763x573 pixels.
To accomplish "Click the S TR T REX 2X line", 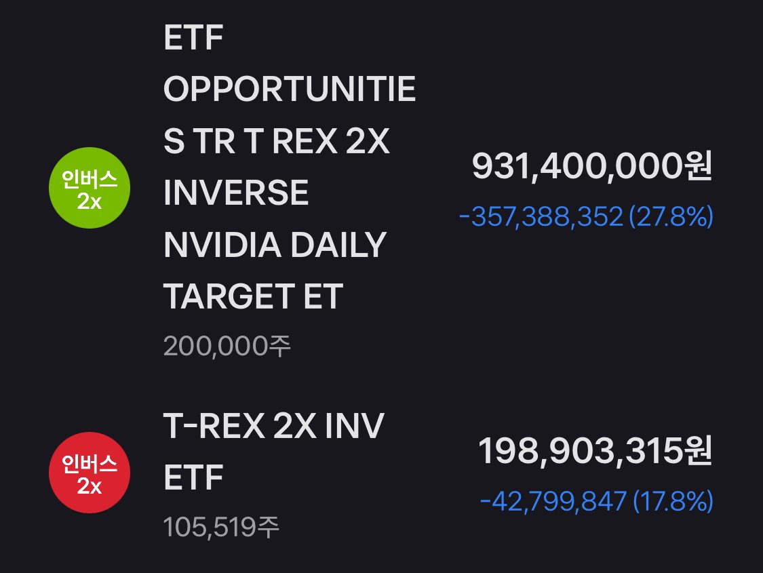I will [277, 142].
